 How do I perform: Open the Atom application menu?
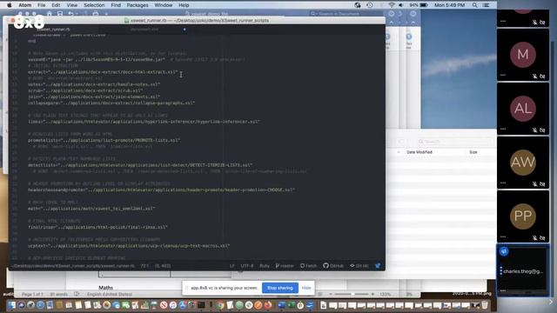[x=25, y=5]
